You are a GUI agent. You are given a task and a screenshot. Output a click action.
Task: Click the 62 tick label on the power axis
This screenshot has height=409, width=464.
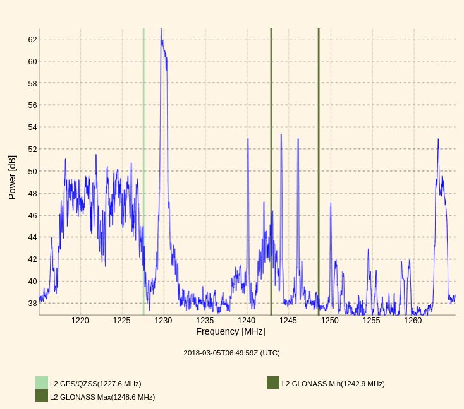point(32,39)
